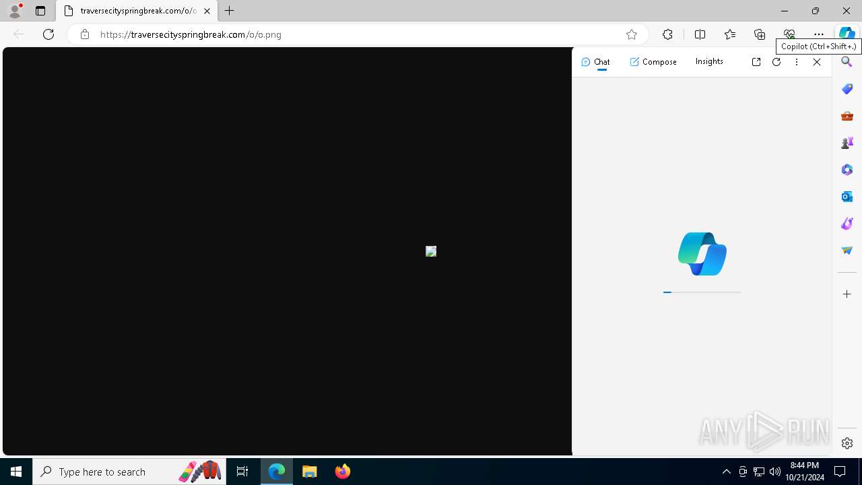Open the volume control icon
The image size is (862, 485).
775,472
